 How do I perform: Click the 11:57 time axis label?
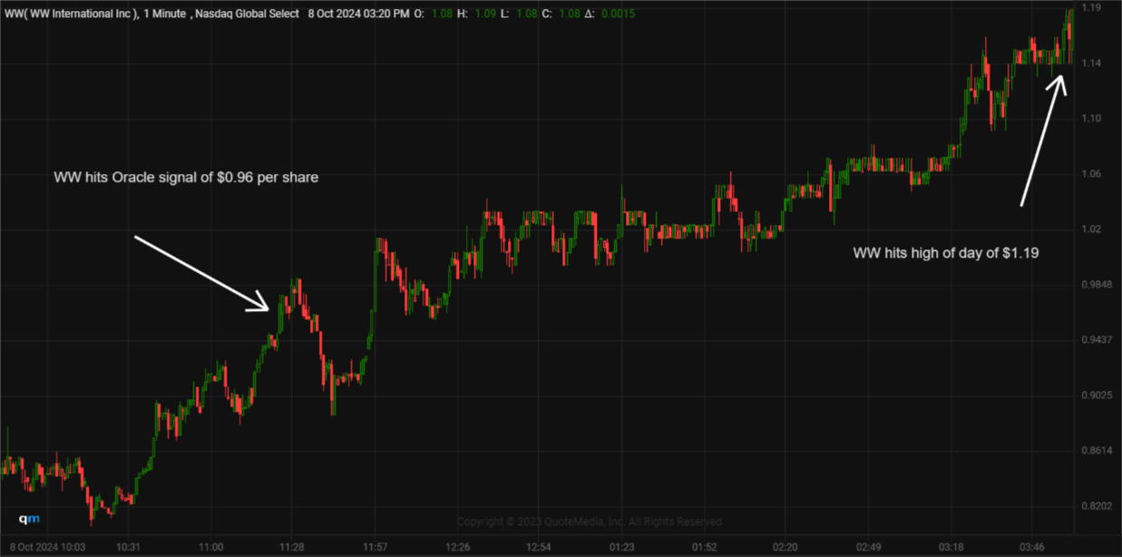(375, 547)
